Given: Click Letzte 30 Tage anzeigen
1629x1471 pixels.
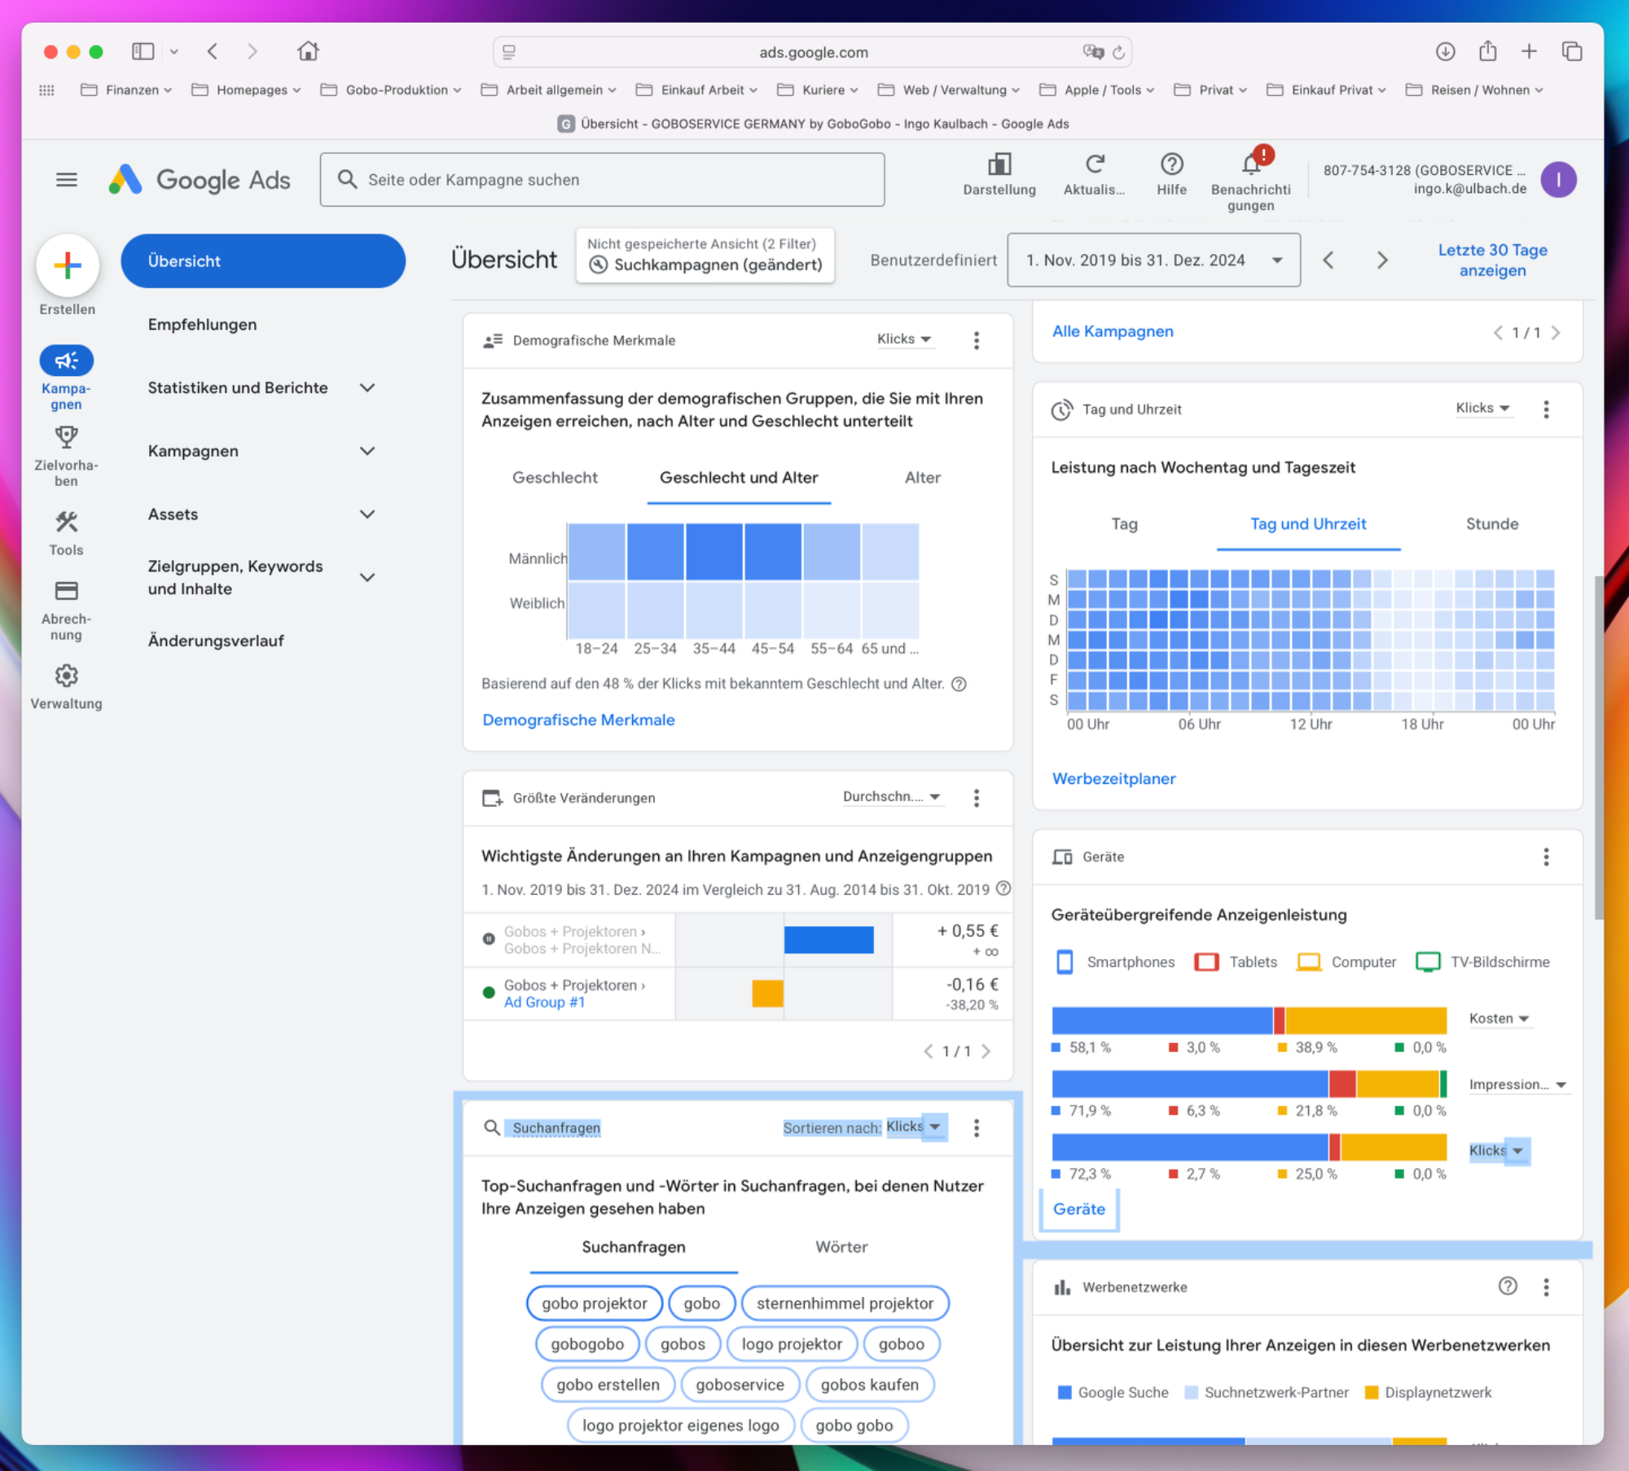Looking at the screenshot, I should pos(1492,260).
